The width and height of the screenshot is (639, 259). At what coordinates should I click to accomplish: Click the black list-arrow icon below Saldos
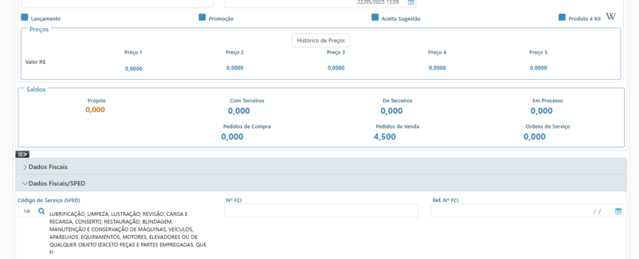[22, 154]
